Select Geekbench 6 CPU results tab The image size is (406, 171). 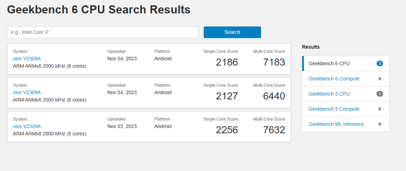tap(346, 64)
